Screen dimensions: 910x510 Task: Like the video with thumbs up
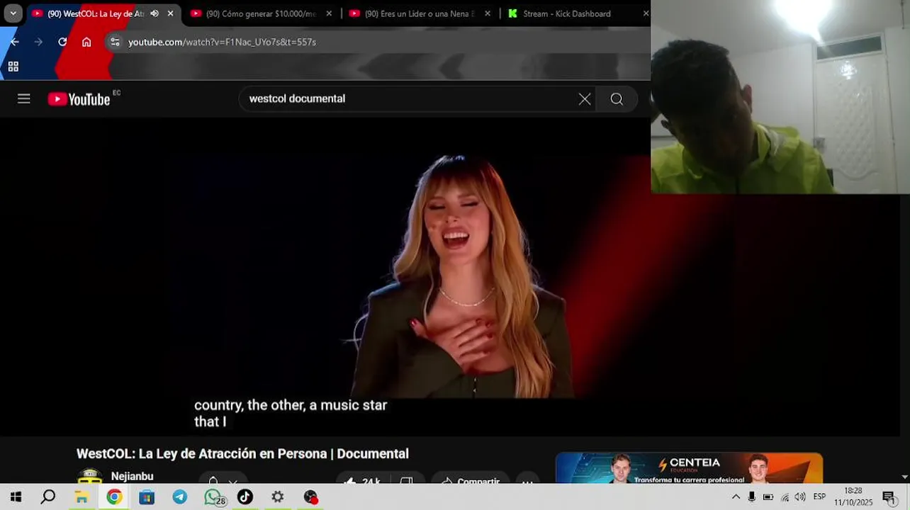click(363, 480)
